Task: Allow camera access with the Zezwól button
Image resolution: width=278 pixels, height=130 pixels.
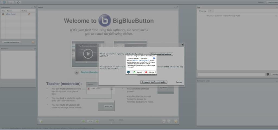Action: tap(139, 72)
